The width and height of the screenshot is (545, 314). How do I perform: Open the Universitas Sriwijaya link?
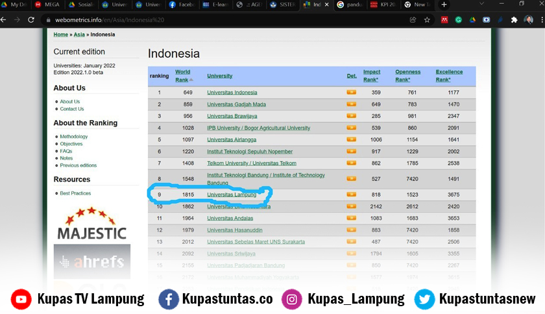pyautogui.click(x=231, y=254)
